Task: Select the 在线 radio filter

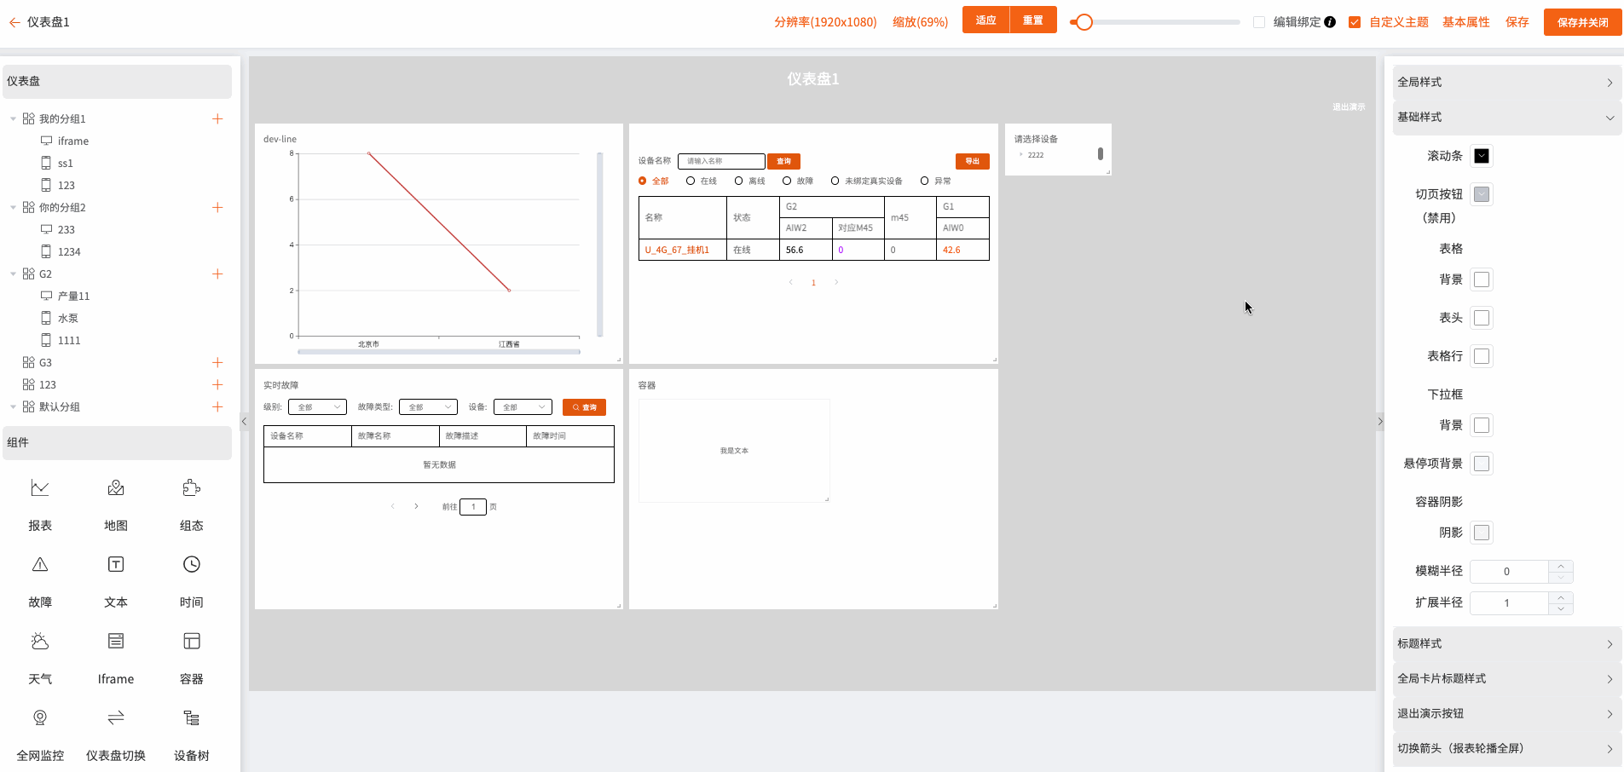Action: 691,181
